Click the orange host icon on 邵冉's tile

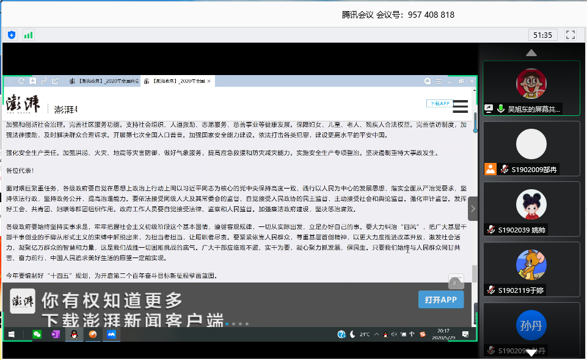click(490, 169)
